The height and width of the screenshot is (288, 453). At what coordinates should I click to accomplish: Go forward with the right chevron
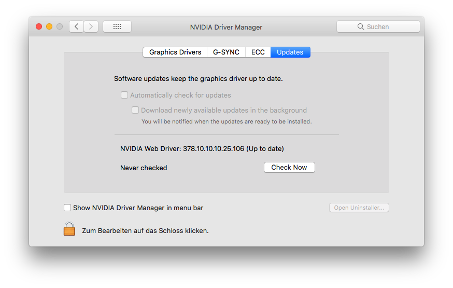(x=91, y=26)
